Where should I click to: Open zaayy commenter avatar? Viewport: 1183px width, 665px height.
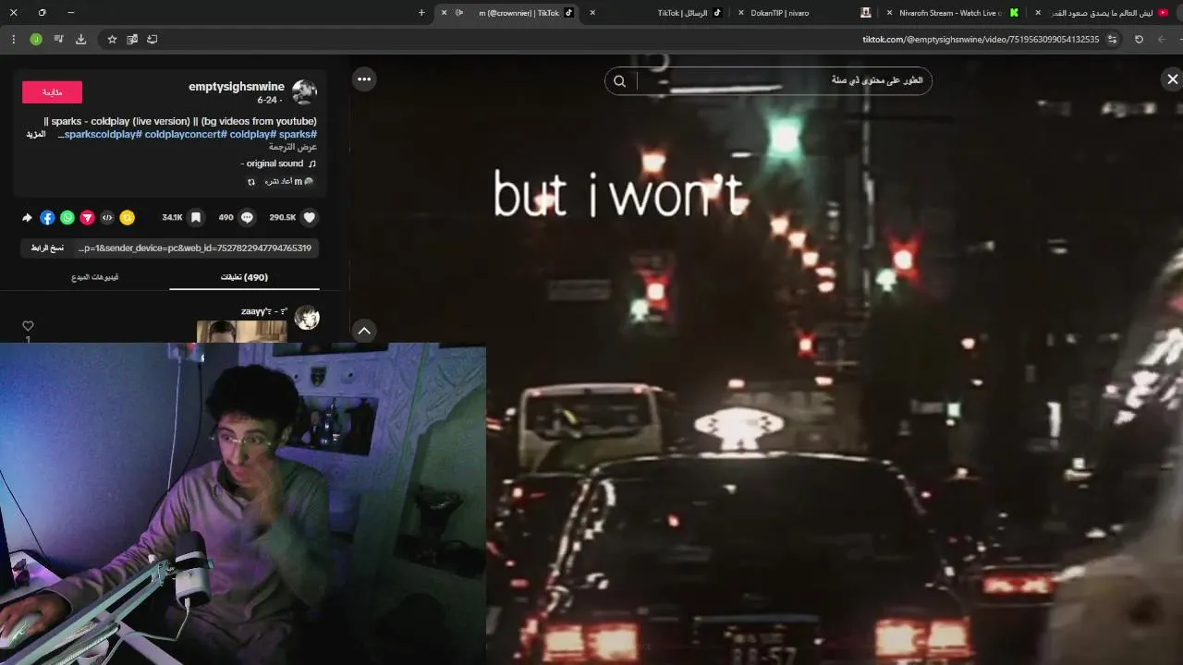pos(307,318)
